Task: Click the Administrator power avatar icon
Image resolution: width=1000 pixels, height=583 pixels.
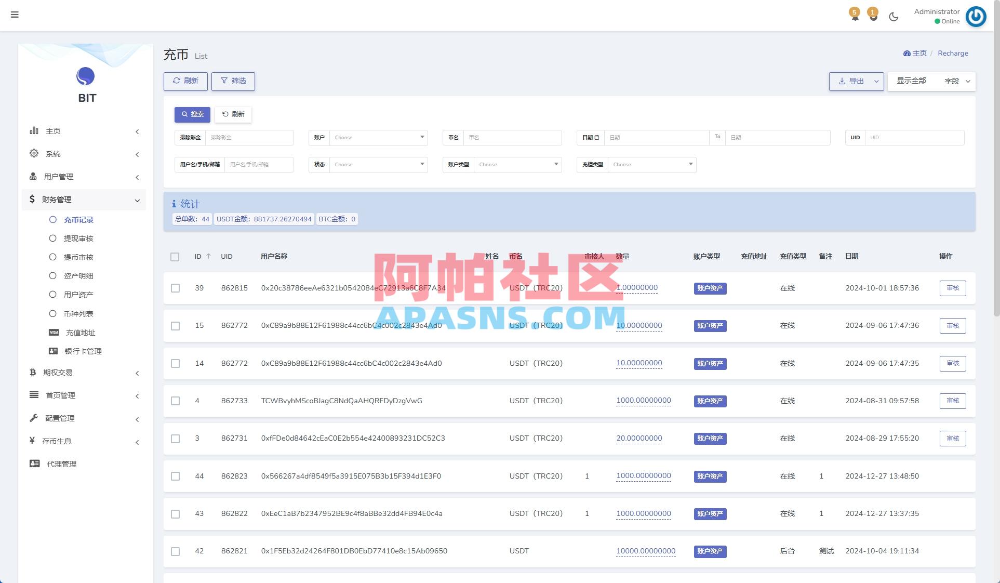Action: tap(976, 16)
